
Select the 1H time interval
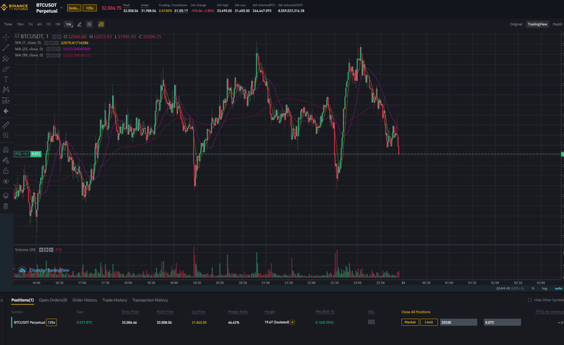point(30,25)
